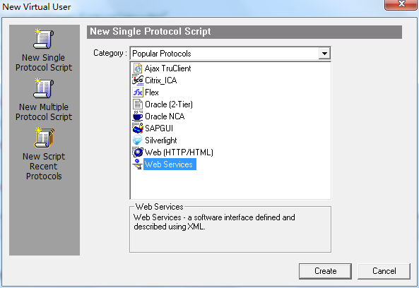Select the New Single Protocol Script icon
The height and width of the screenshot is (288, 419).
click(44, 39)
